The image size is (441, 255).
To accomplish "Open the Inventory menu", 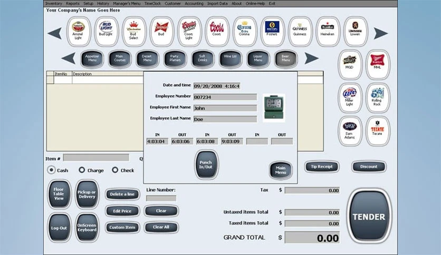I will pos(54,3).
